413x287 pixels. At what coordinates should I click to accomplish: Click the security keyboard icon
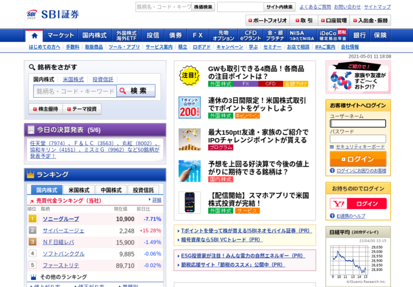[332, 147]
